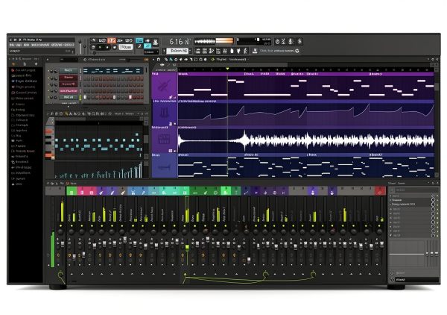447x315 pixels.
Task: Toggle the yellow-green channel selector in the channel rack
Action: click(80, 97)
